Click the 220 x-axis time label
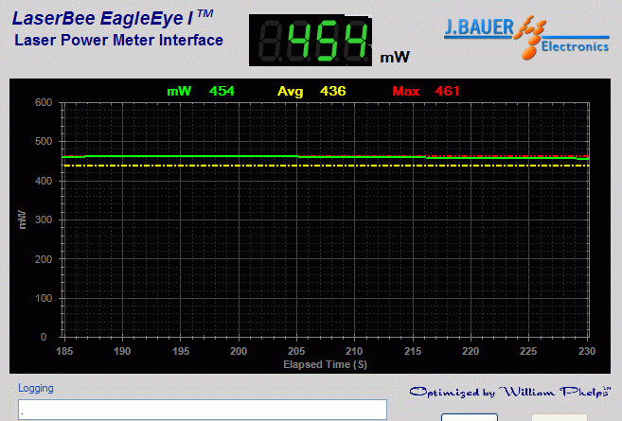Screen dimensions: 622x421 coord(471,351)
